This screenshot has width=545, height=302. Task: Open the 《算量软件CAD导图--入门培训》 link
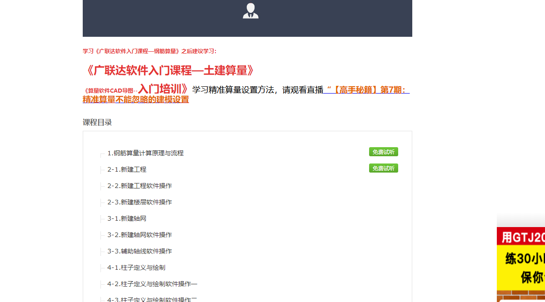137,89
